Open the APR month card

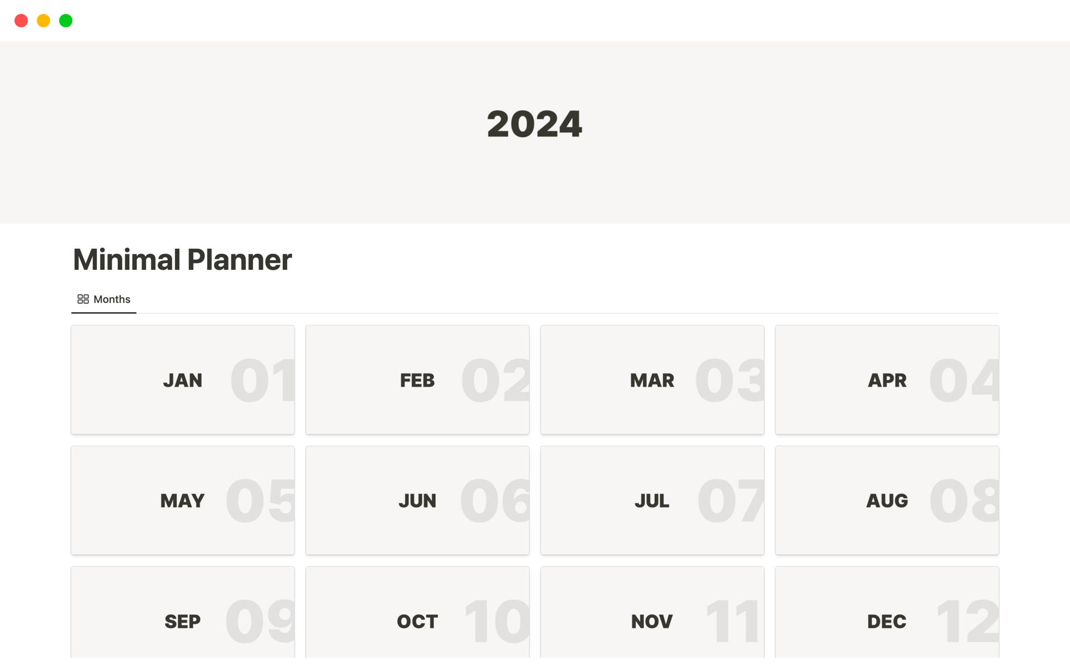tap(887, 380)
